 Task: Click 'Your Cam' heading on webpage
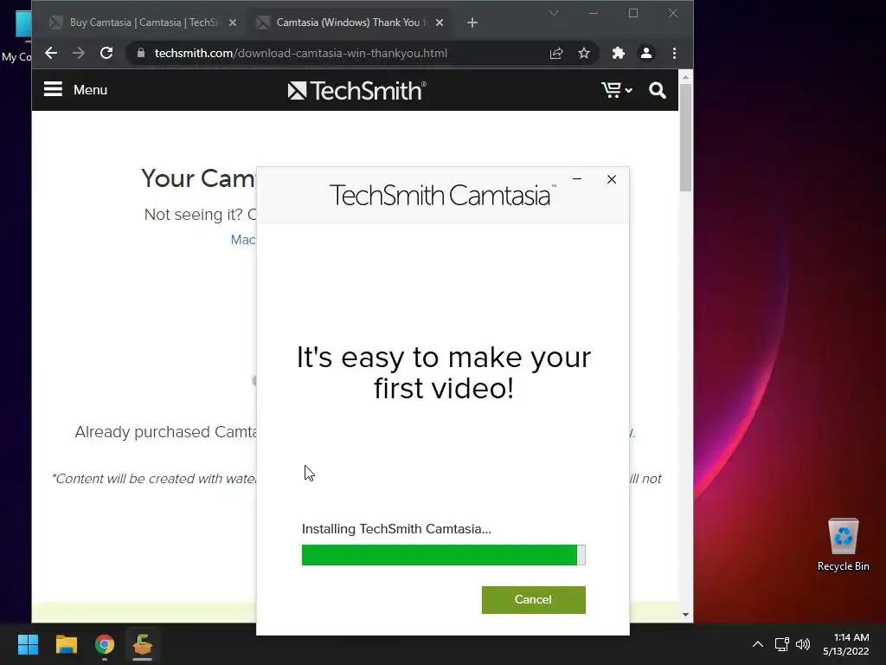point(198,178)
